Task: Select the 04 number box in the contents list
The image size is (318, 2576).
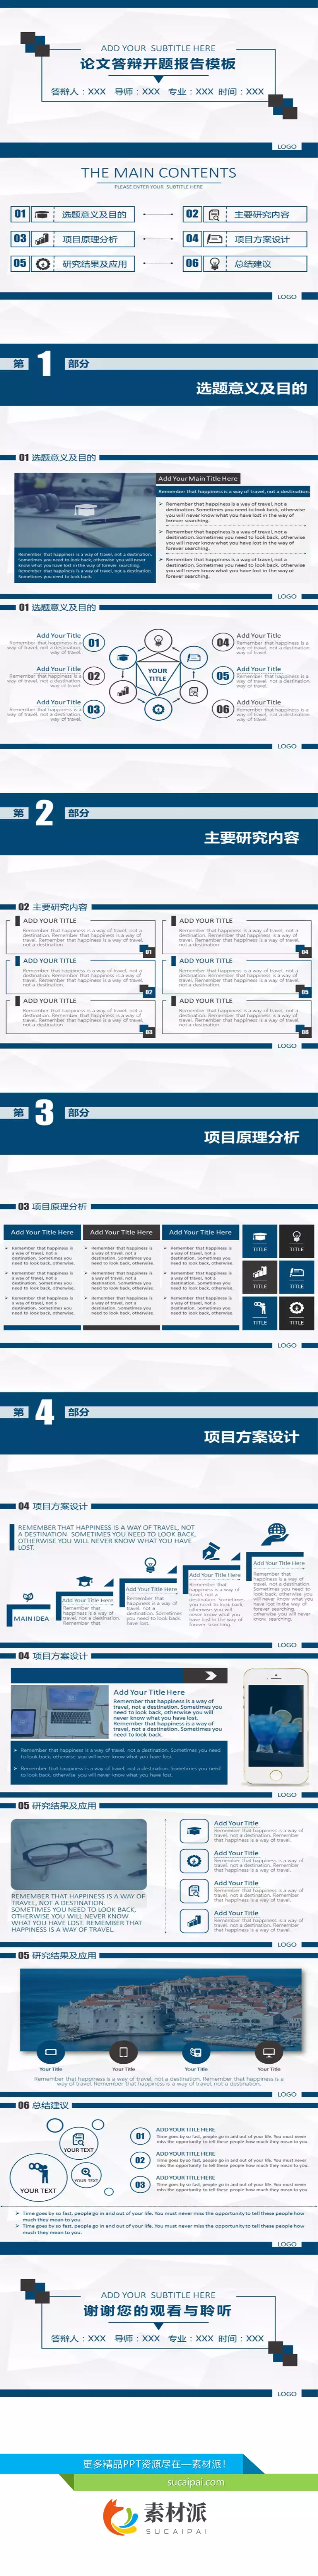Action: tap(192, 239)
